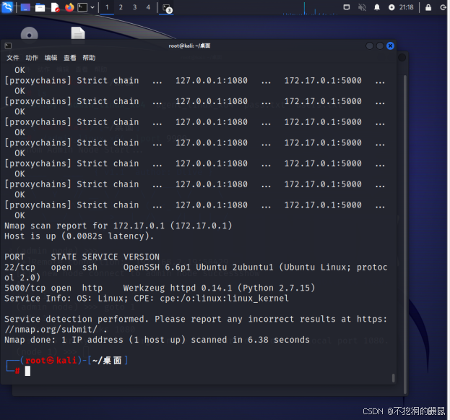Open the notifications bell icon
This screenshot has width=450, height=420.
pos(377,7)
